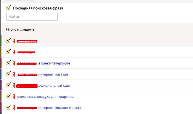193x114 pixels.
Task: Uncheck the "очиститель воздуха для квартиры" row checkbox
Action: point(8,96)
